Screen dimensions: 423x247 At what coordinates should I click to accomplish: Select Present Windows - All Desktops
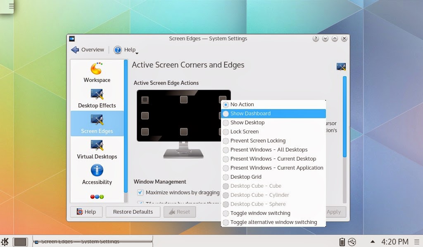point(273,150)
